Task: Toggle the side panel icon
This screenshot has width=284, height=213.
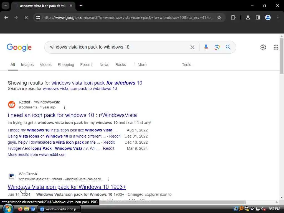Action: 258,17
